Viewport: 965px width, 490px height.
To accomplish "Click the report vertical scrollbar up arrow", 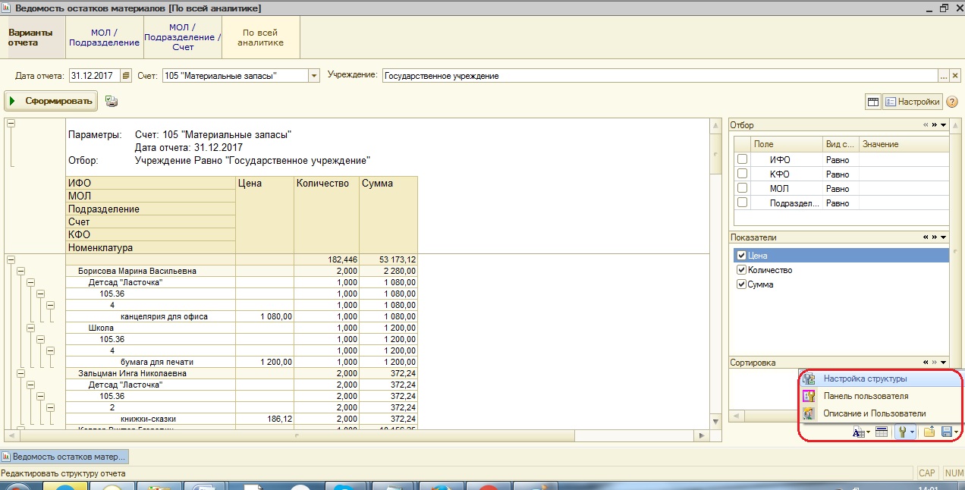I will point(715,124).
